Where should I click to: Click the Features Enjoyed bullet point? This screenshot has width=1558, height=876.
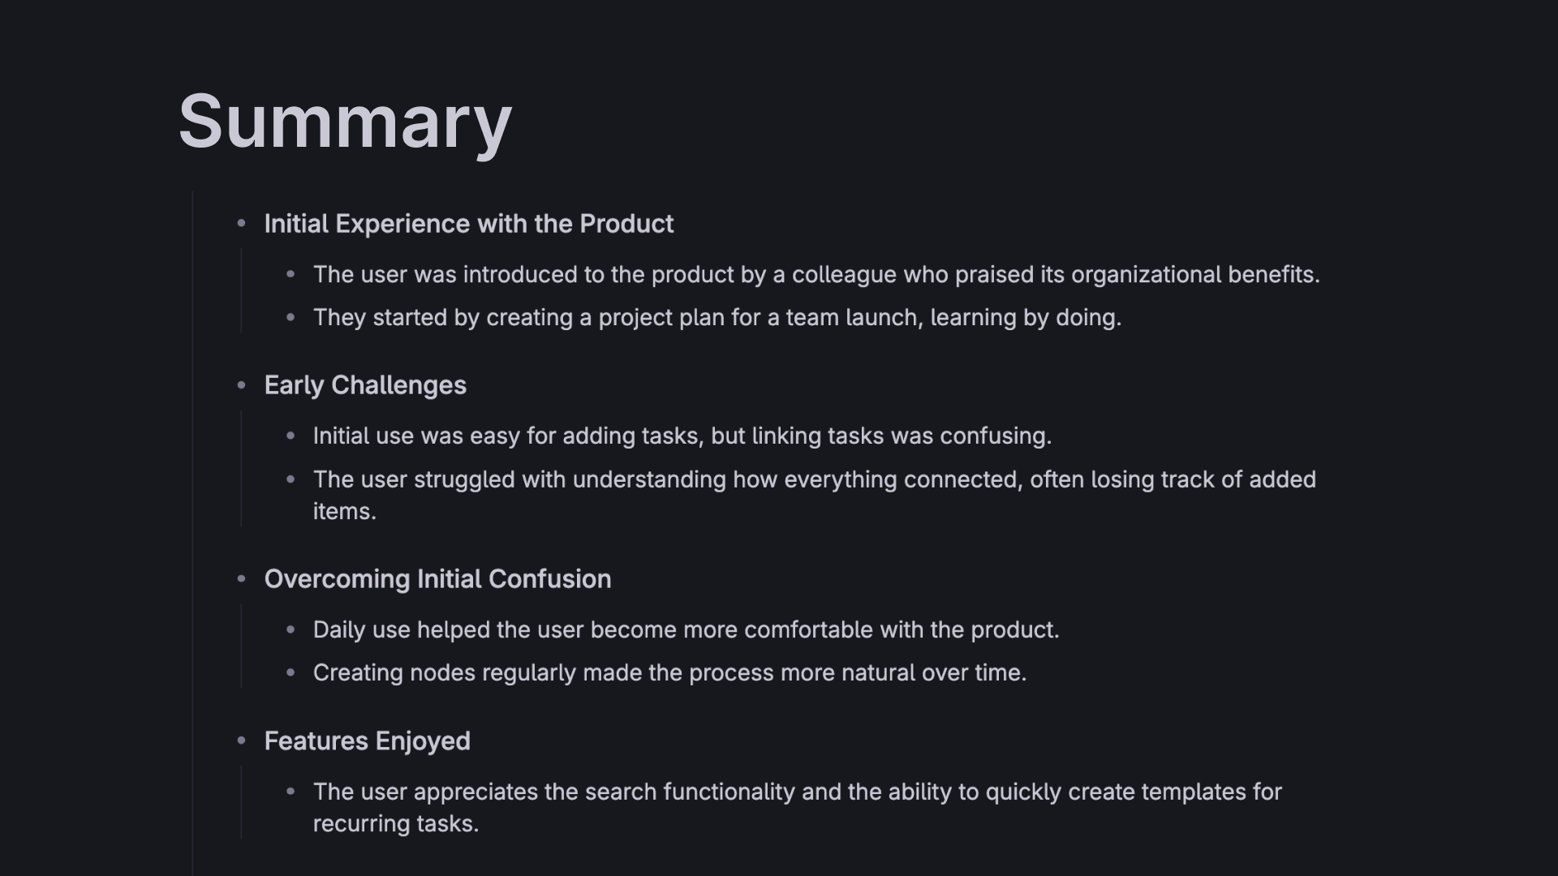pos(241,741)
